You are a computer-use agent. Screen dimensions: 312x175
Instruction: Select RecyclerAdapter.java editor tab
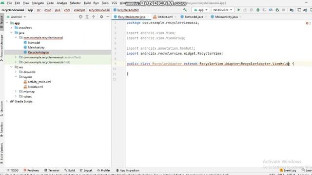(132, 17)
